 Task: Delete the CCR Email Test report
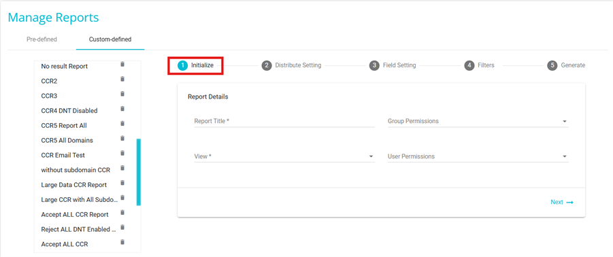(x=122, y=153)
